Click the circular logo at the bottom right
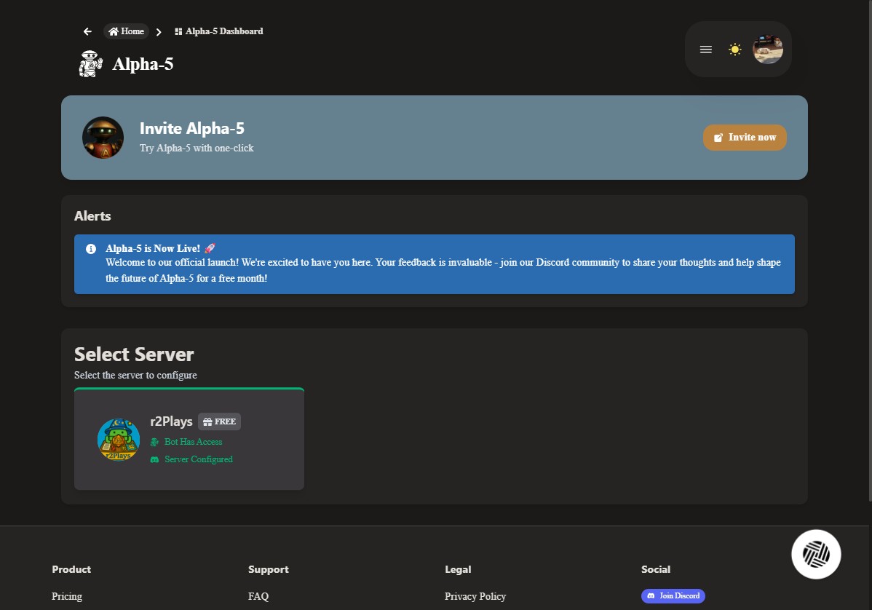This screenshot has height=610, width=872. (x=816, y=554)
